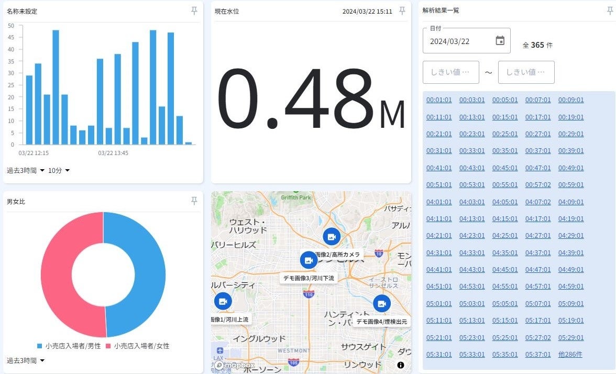Open the 05:11:01 result link
The image size is (616, 374).
click(439, 321)
